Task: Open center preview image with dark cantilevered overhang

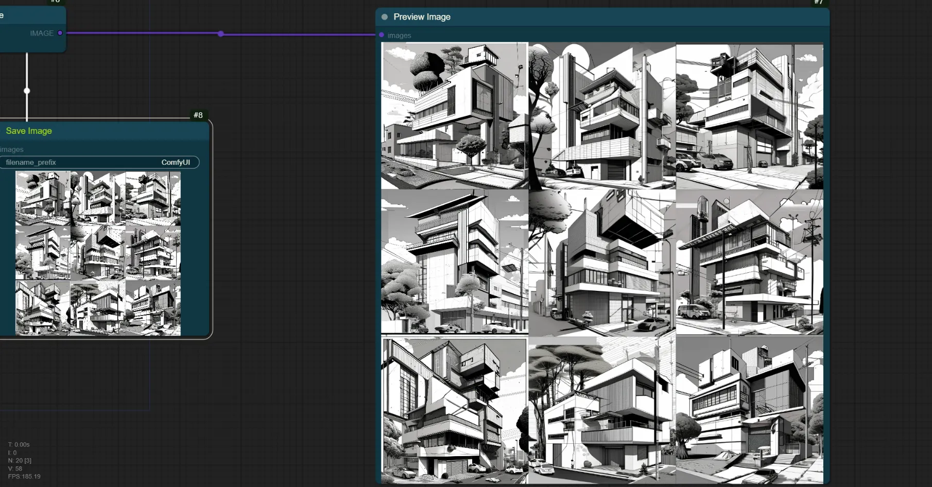Action: click(x=602, y=263)
